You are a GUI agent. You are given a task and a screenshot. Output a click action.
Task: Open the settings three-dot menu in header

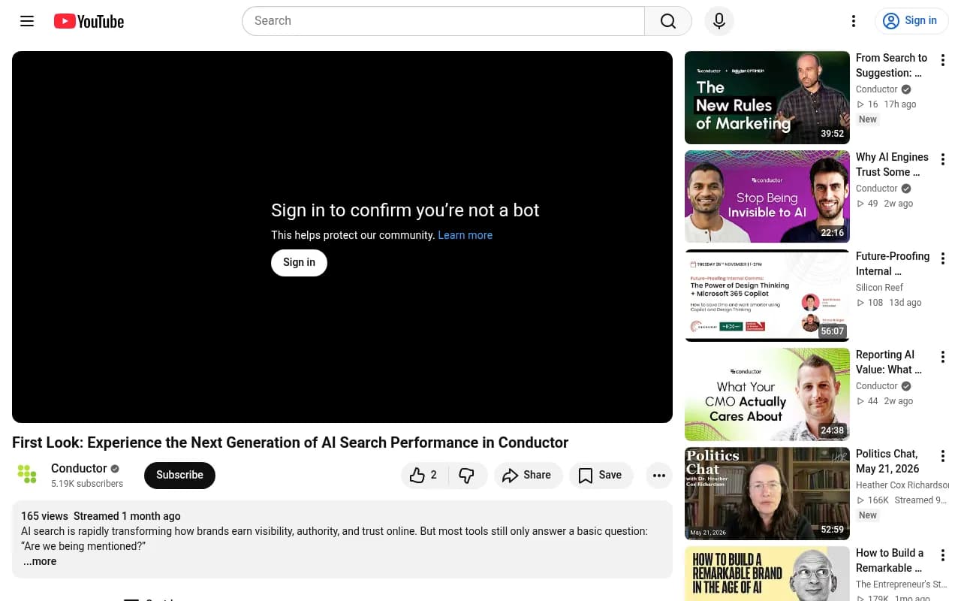[853, 21]
